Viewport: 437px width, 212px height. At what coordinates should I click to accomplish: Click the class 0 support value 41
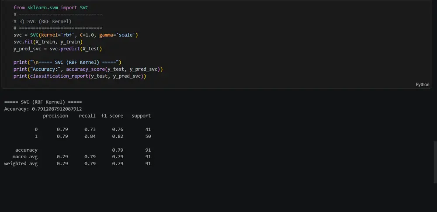[148, 129]
